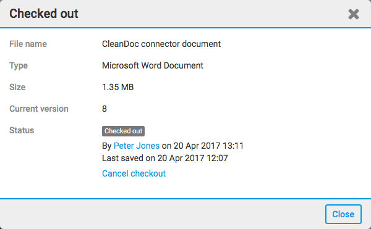Select the Current version field label

click(39, 109)
